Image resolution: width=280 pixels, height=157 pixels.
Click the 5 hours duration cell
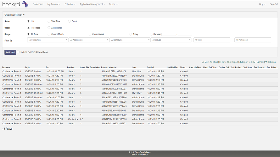coord(71,93)
